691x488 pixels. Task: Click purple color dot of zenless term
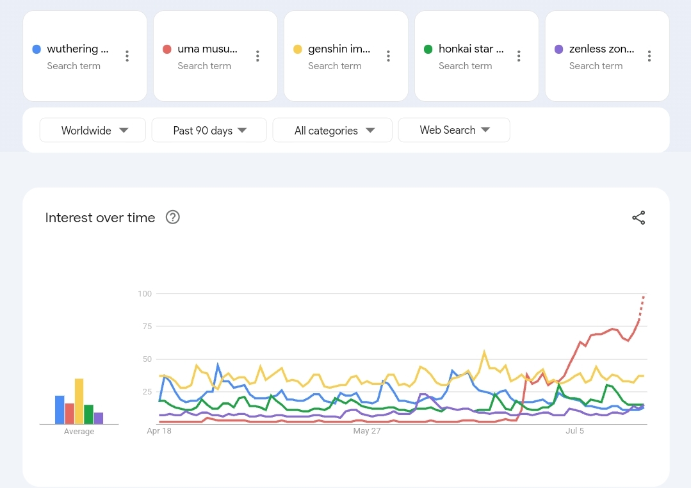tap(559, 49)
